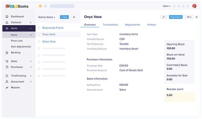The width and height of the screenshot is (202, 119).
Task: Go to Dashboard menu item
Action: click(17, 16)
